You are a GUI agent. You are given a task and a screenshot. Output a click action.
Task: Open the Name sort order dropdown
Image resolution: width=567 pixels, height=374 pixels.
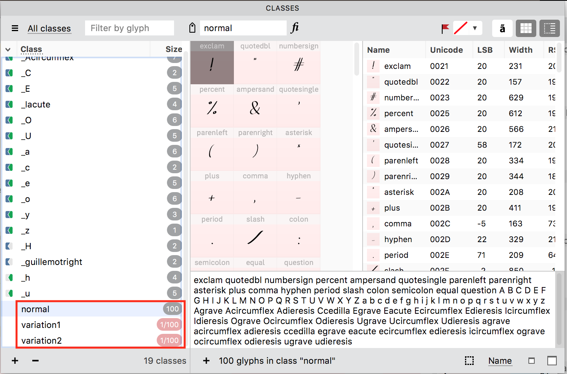click(x=500, y=361)
